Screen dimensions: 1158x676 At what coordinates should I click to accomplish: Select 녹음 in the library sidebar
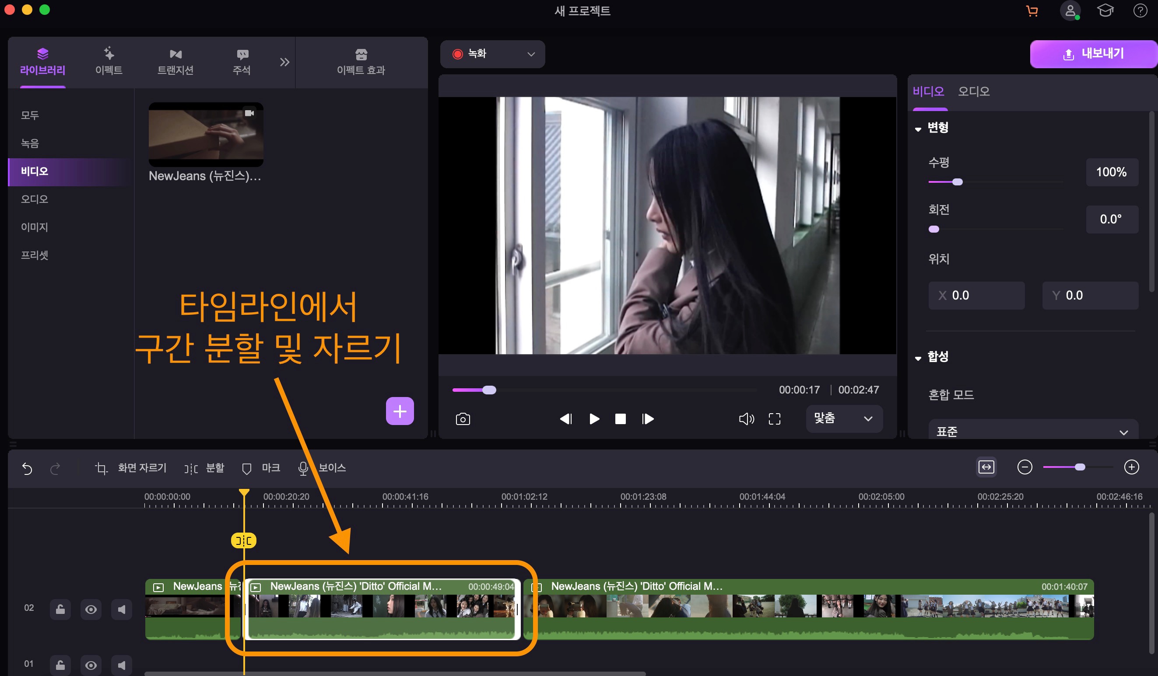click(71, 143)
